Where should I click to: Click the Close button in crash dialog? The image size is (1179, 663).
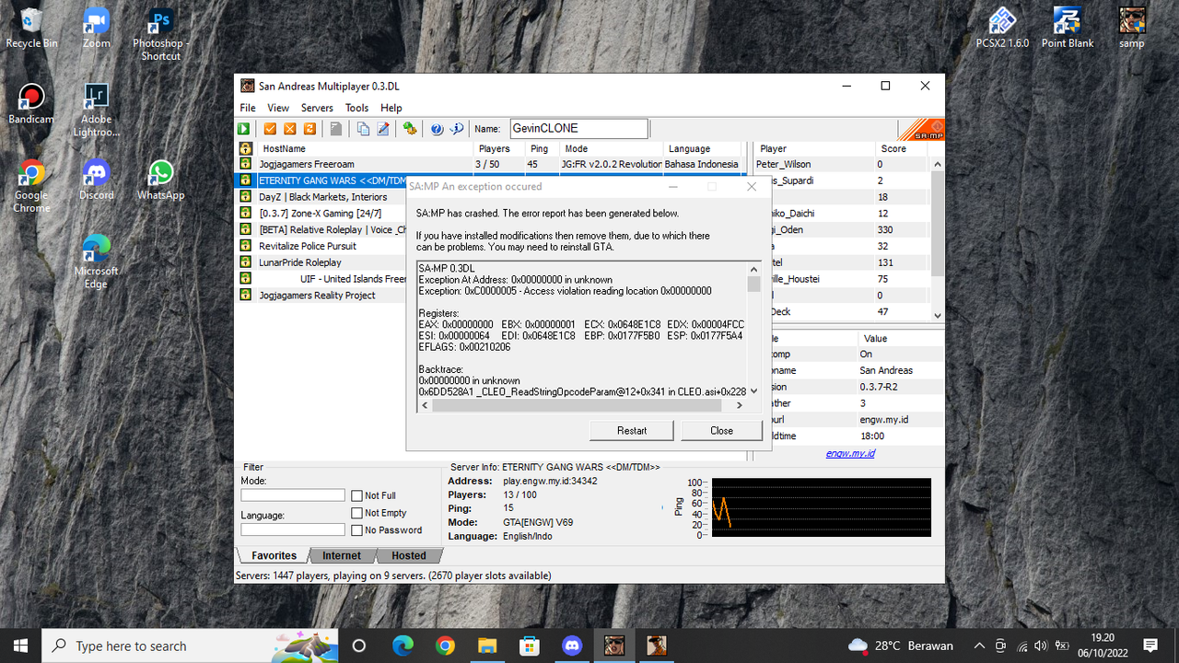(721, 430)
